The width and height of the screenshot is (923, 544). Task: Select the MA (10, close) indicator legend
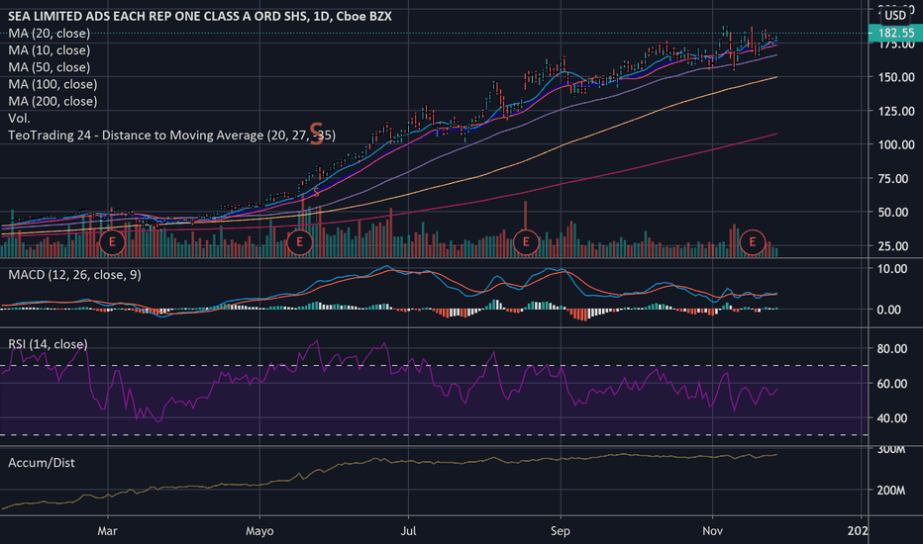coord(49,50)
